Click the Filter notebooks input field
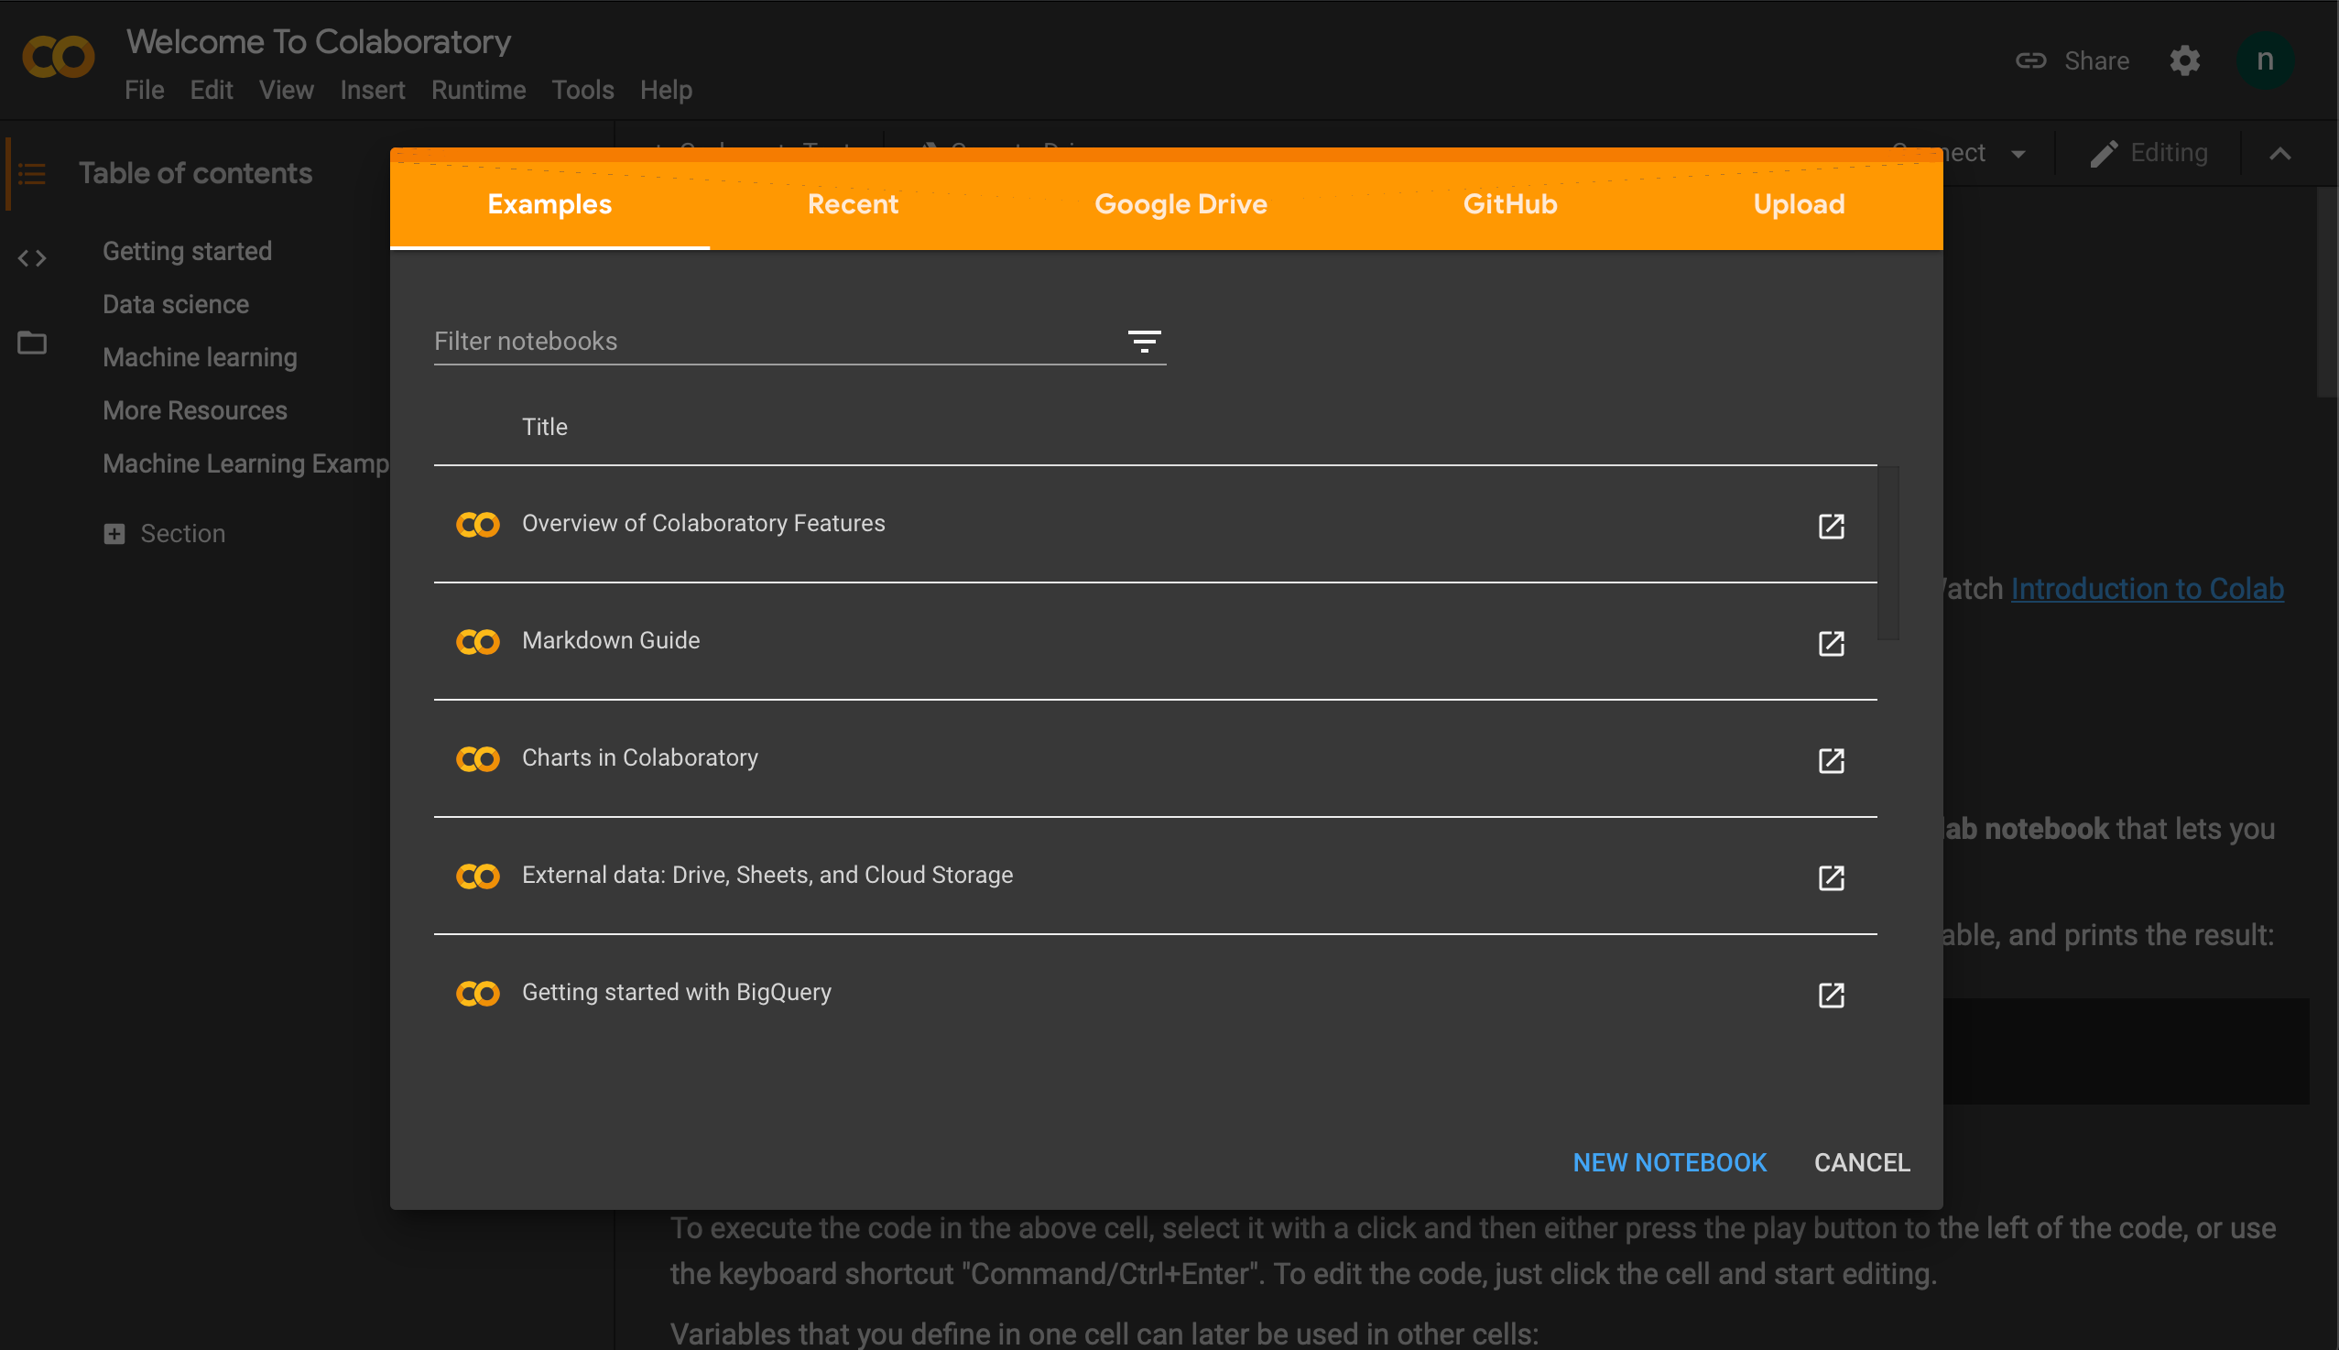This screenshot has width=2339, height=1350. tap(769, 342)
